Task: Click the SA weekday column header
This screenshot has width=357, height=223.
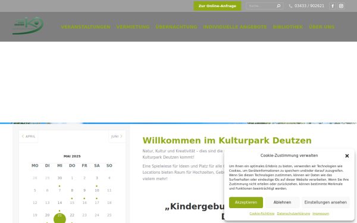Action: coord(97,166)
